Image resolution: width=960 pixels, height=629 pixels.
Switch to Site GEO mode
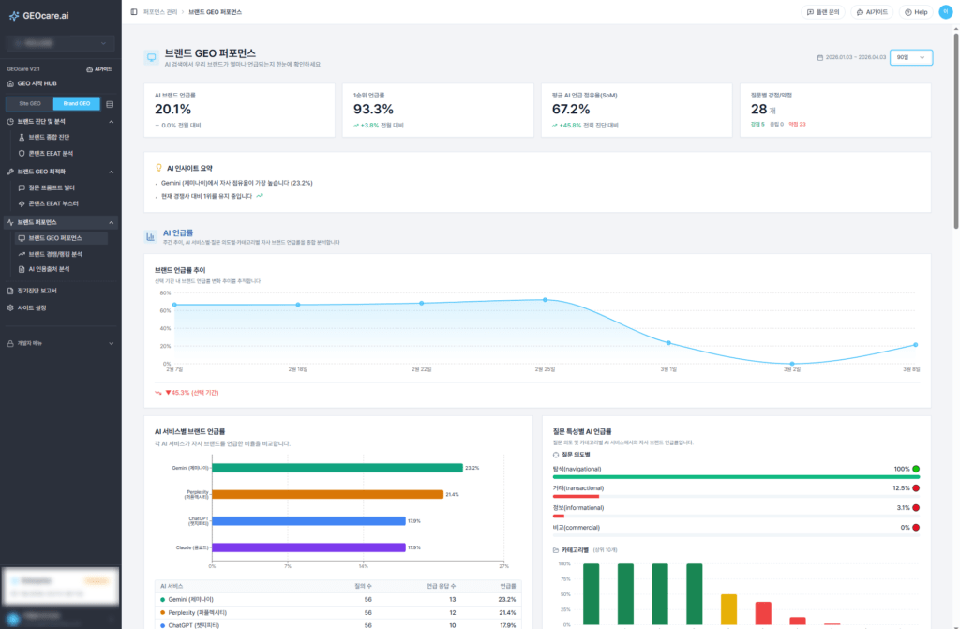[30, 104]
